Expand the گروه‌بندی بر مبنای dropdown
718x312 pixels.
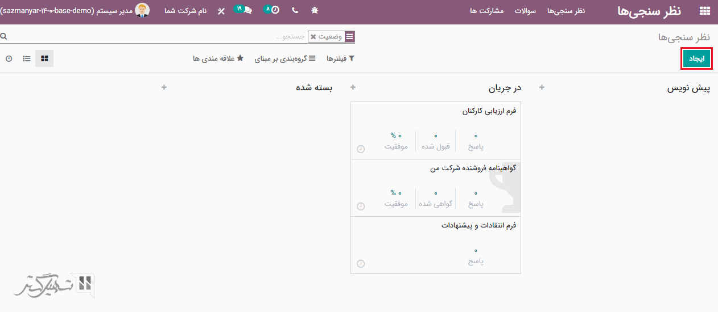pyautogui.click(x=282, y=58)
